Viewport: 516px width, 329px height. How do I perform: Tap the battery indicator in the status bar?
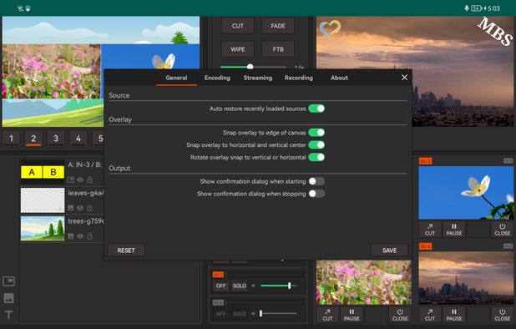[x=476, y=8]
